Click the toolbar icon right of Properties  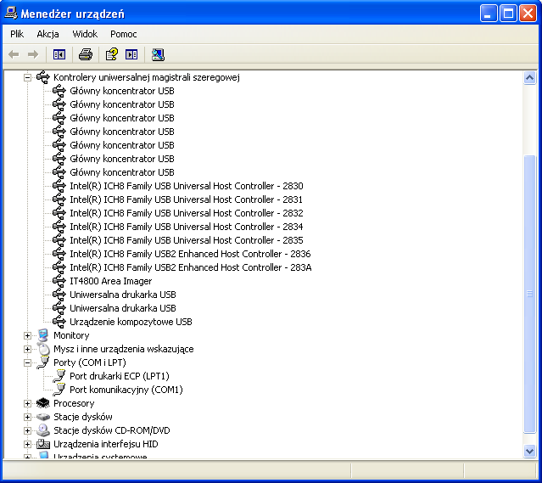(x=131, y=54)
